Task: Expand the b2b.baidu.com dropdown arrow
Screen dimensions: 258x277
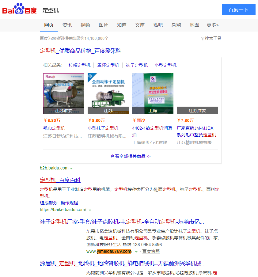Action: coord(71,169)
